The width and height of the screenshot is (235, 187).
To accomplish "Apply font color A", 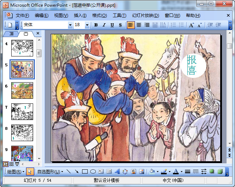I will pyautogui.click(x=176, y=171).
